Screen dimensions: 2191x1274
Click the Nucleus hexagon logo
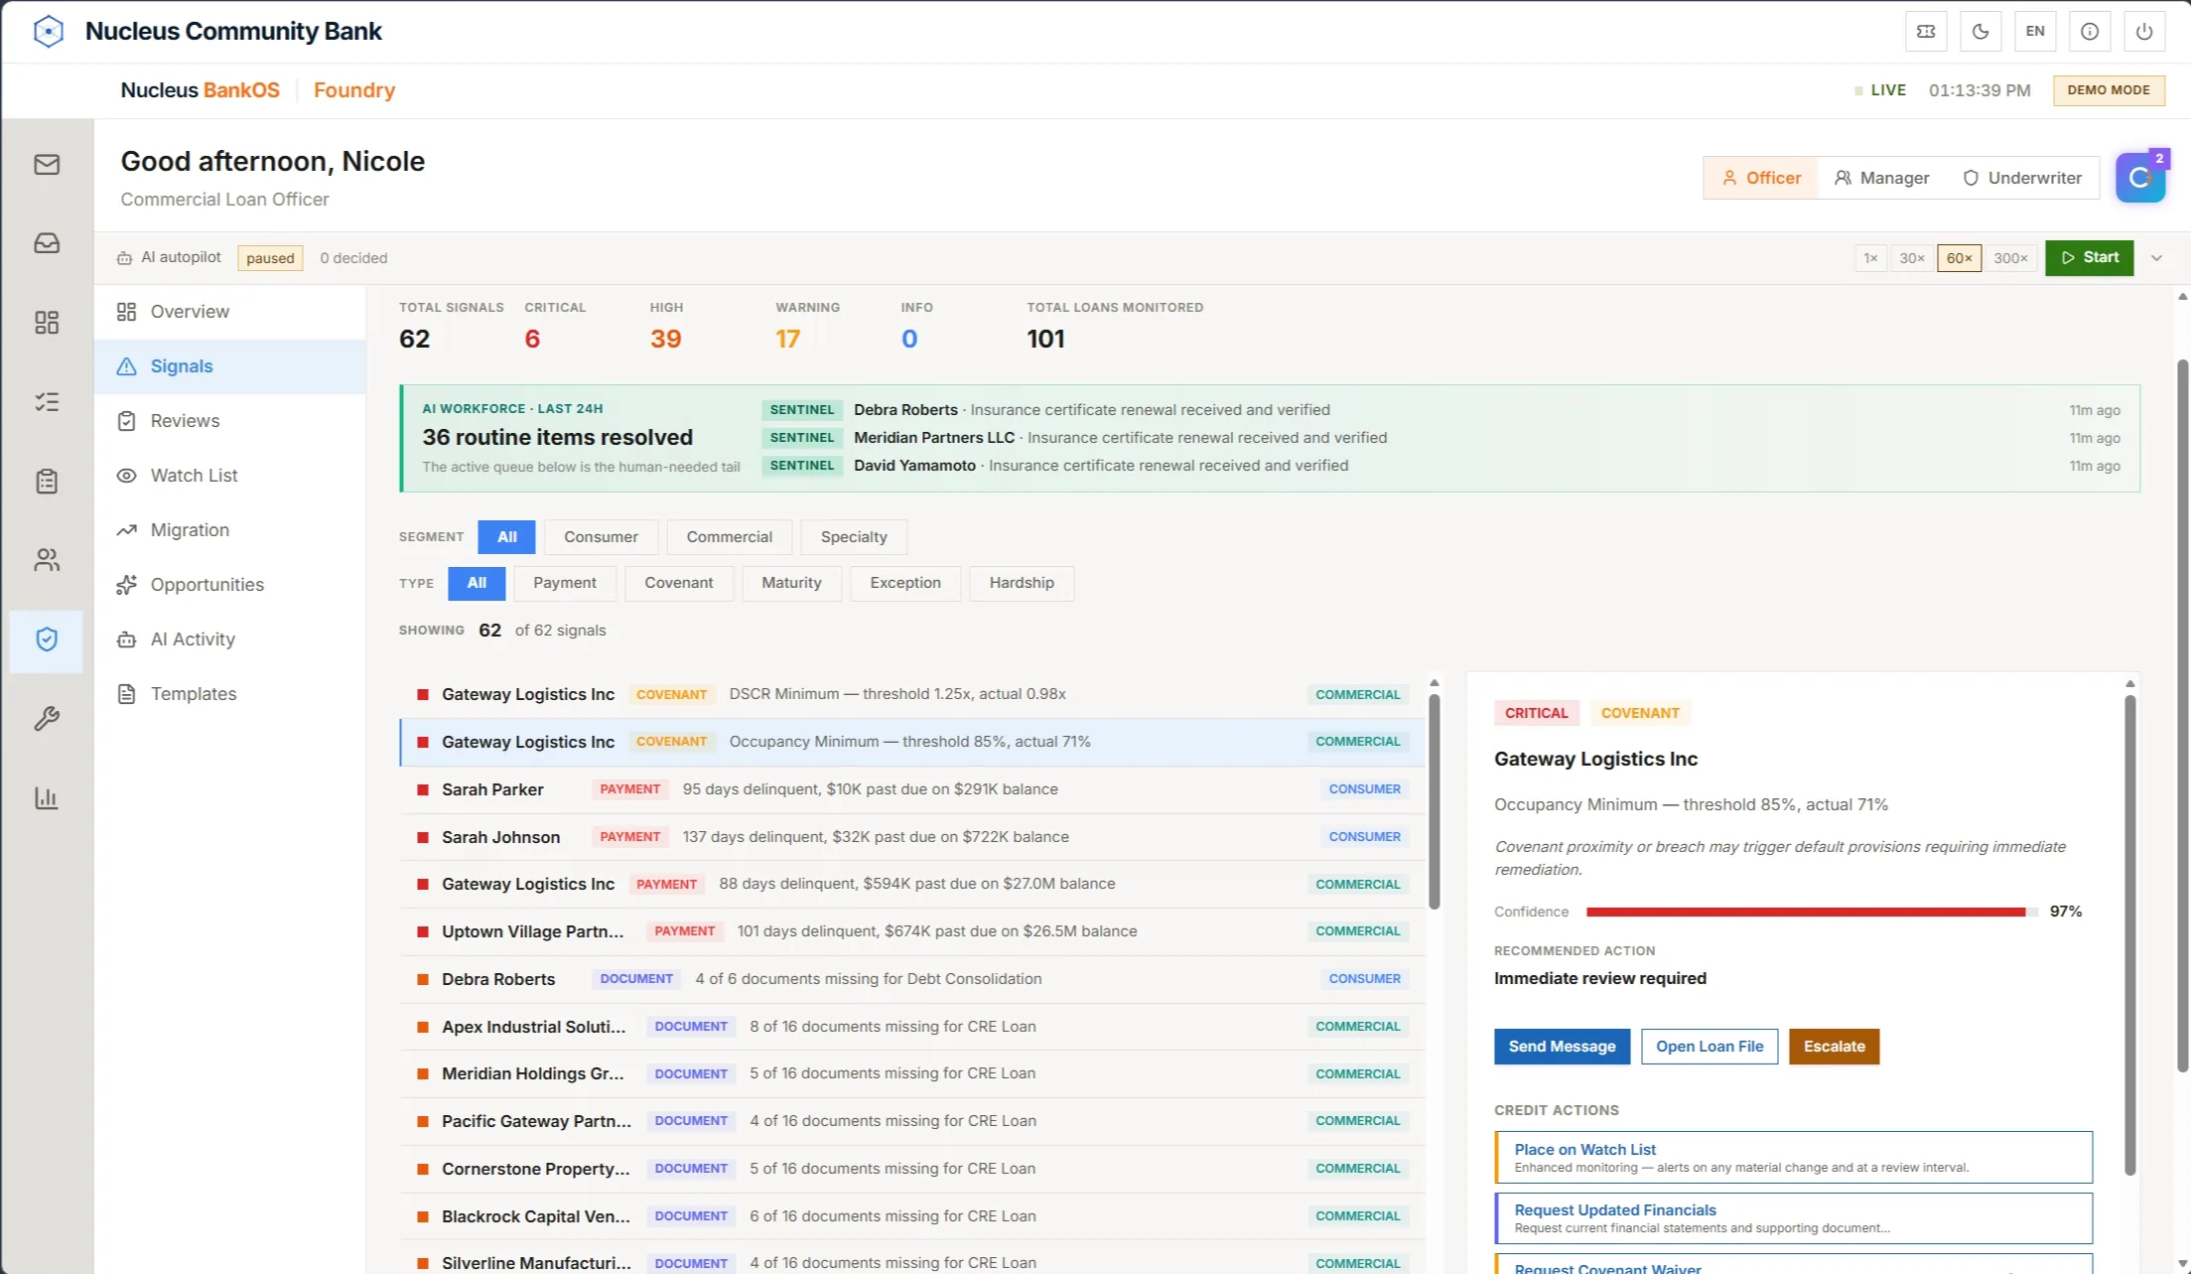point(49,32)
